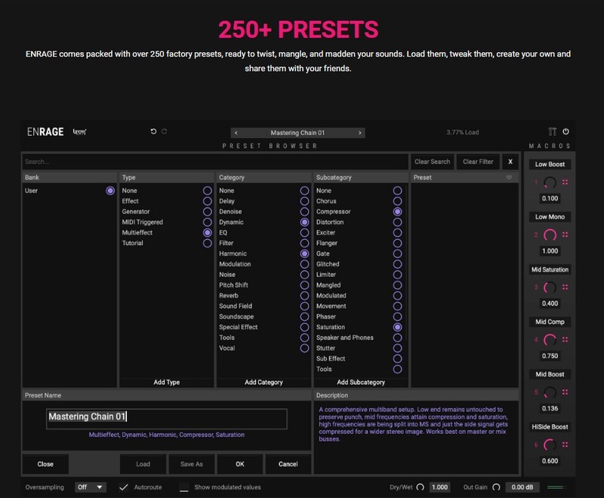Click the preset Search field
Image resolution: width=604 pixels, height=498 pixels.
(x=215, y=161)
